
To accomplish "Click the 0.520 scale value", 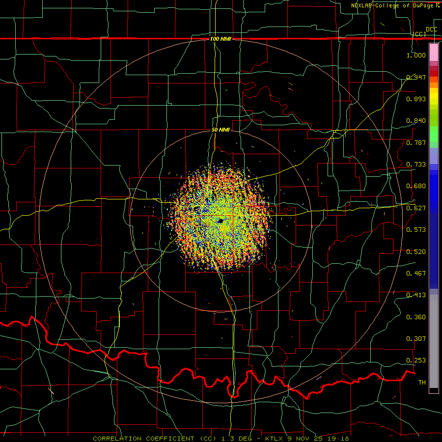I will (416, 251).
